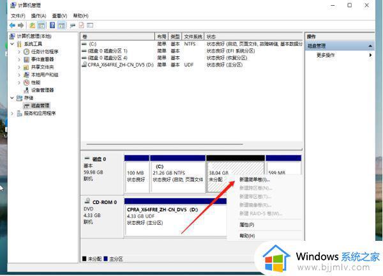Click the blue Back arrow in toolbar
Viewport: 383px width, 276px height.
coord(12,25)
